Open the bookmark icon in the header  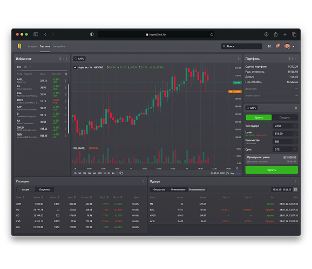(269, 46)
